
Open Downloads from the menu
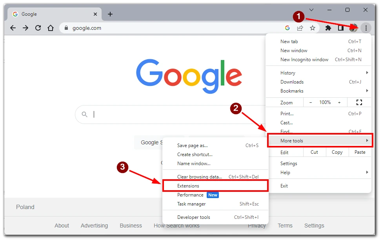318,82
